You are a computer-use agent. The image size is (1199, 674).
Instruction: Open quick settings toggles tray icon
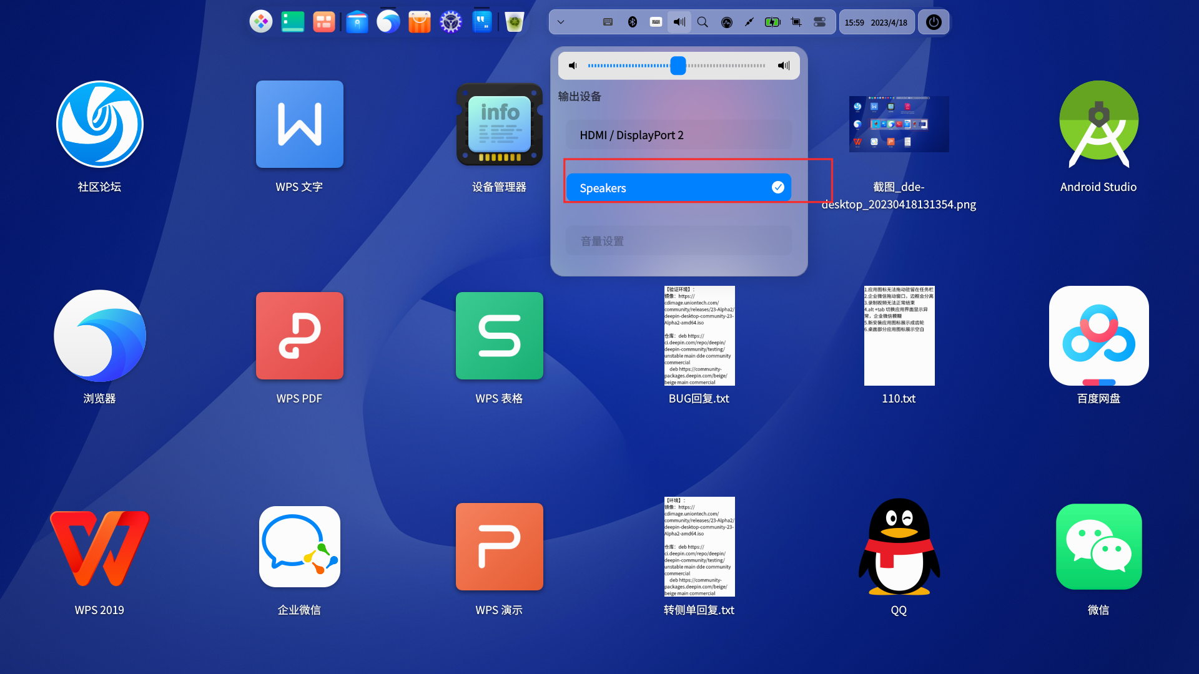820,22
